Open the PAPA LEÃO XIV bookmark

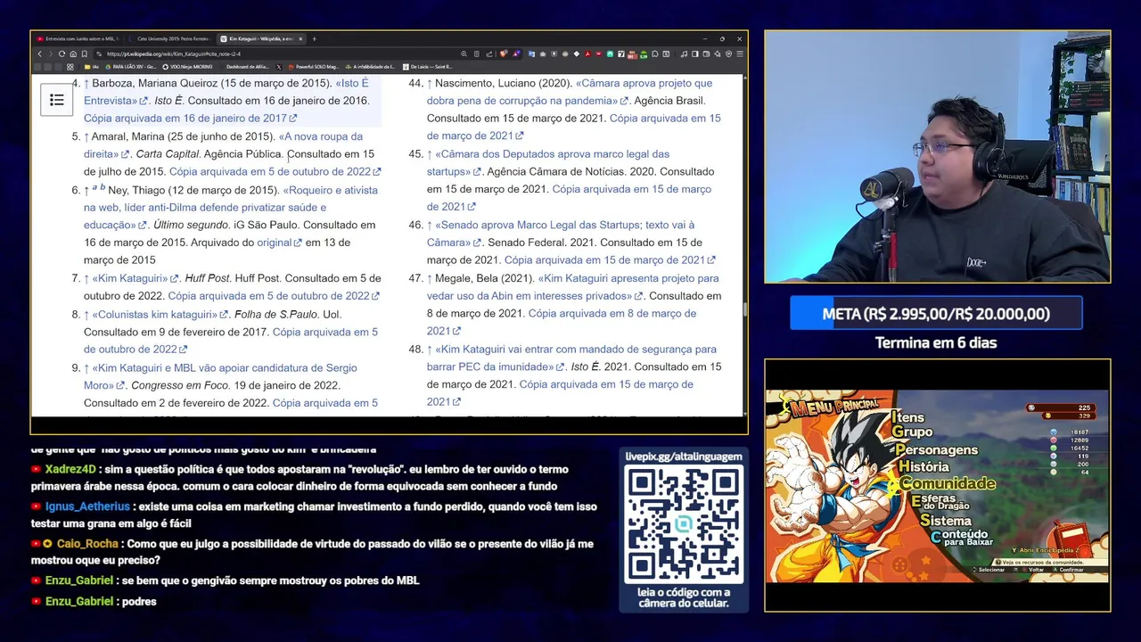pyautogui.click(x=130, y=67)
